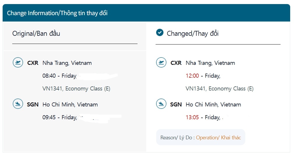
Task: Click VN1341 flight number in Original column
Action: [52, 89]
